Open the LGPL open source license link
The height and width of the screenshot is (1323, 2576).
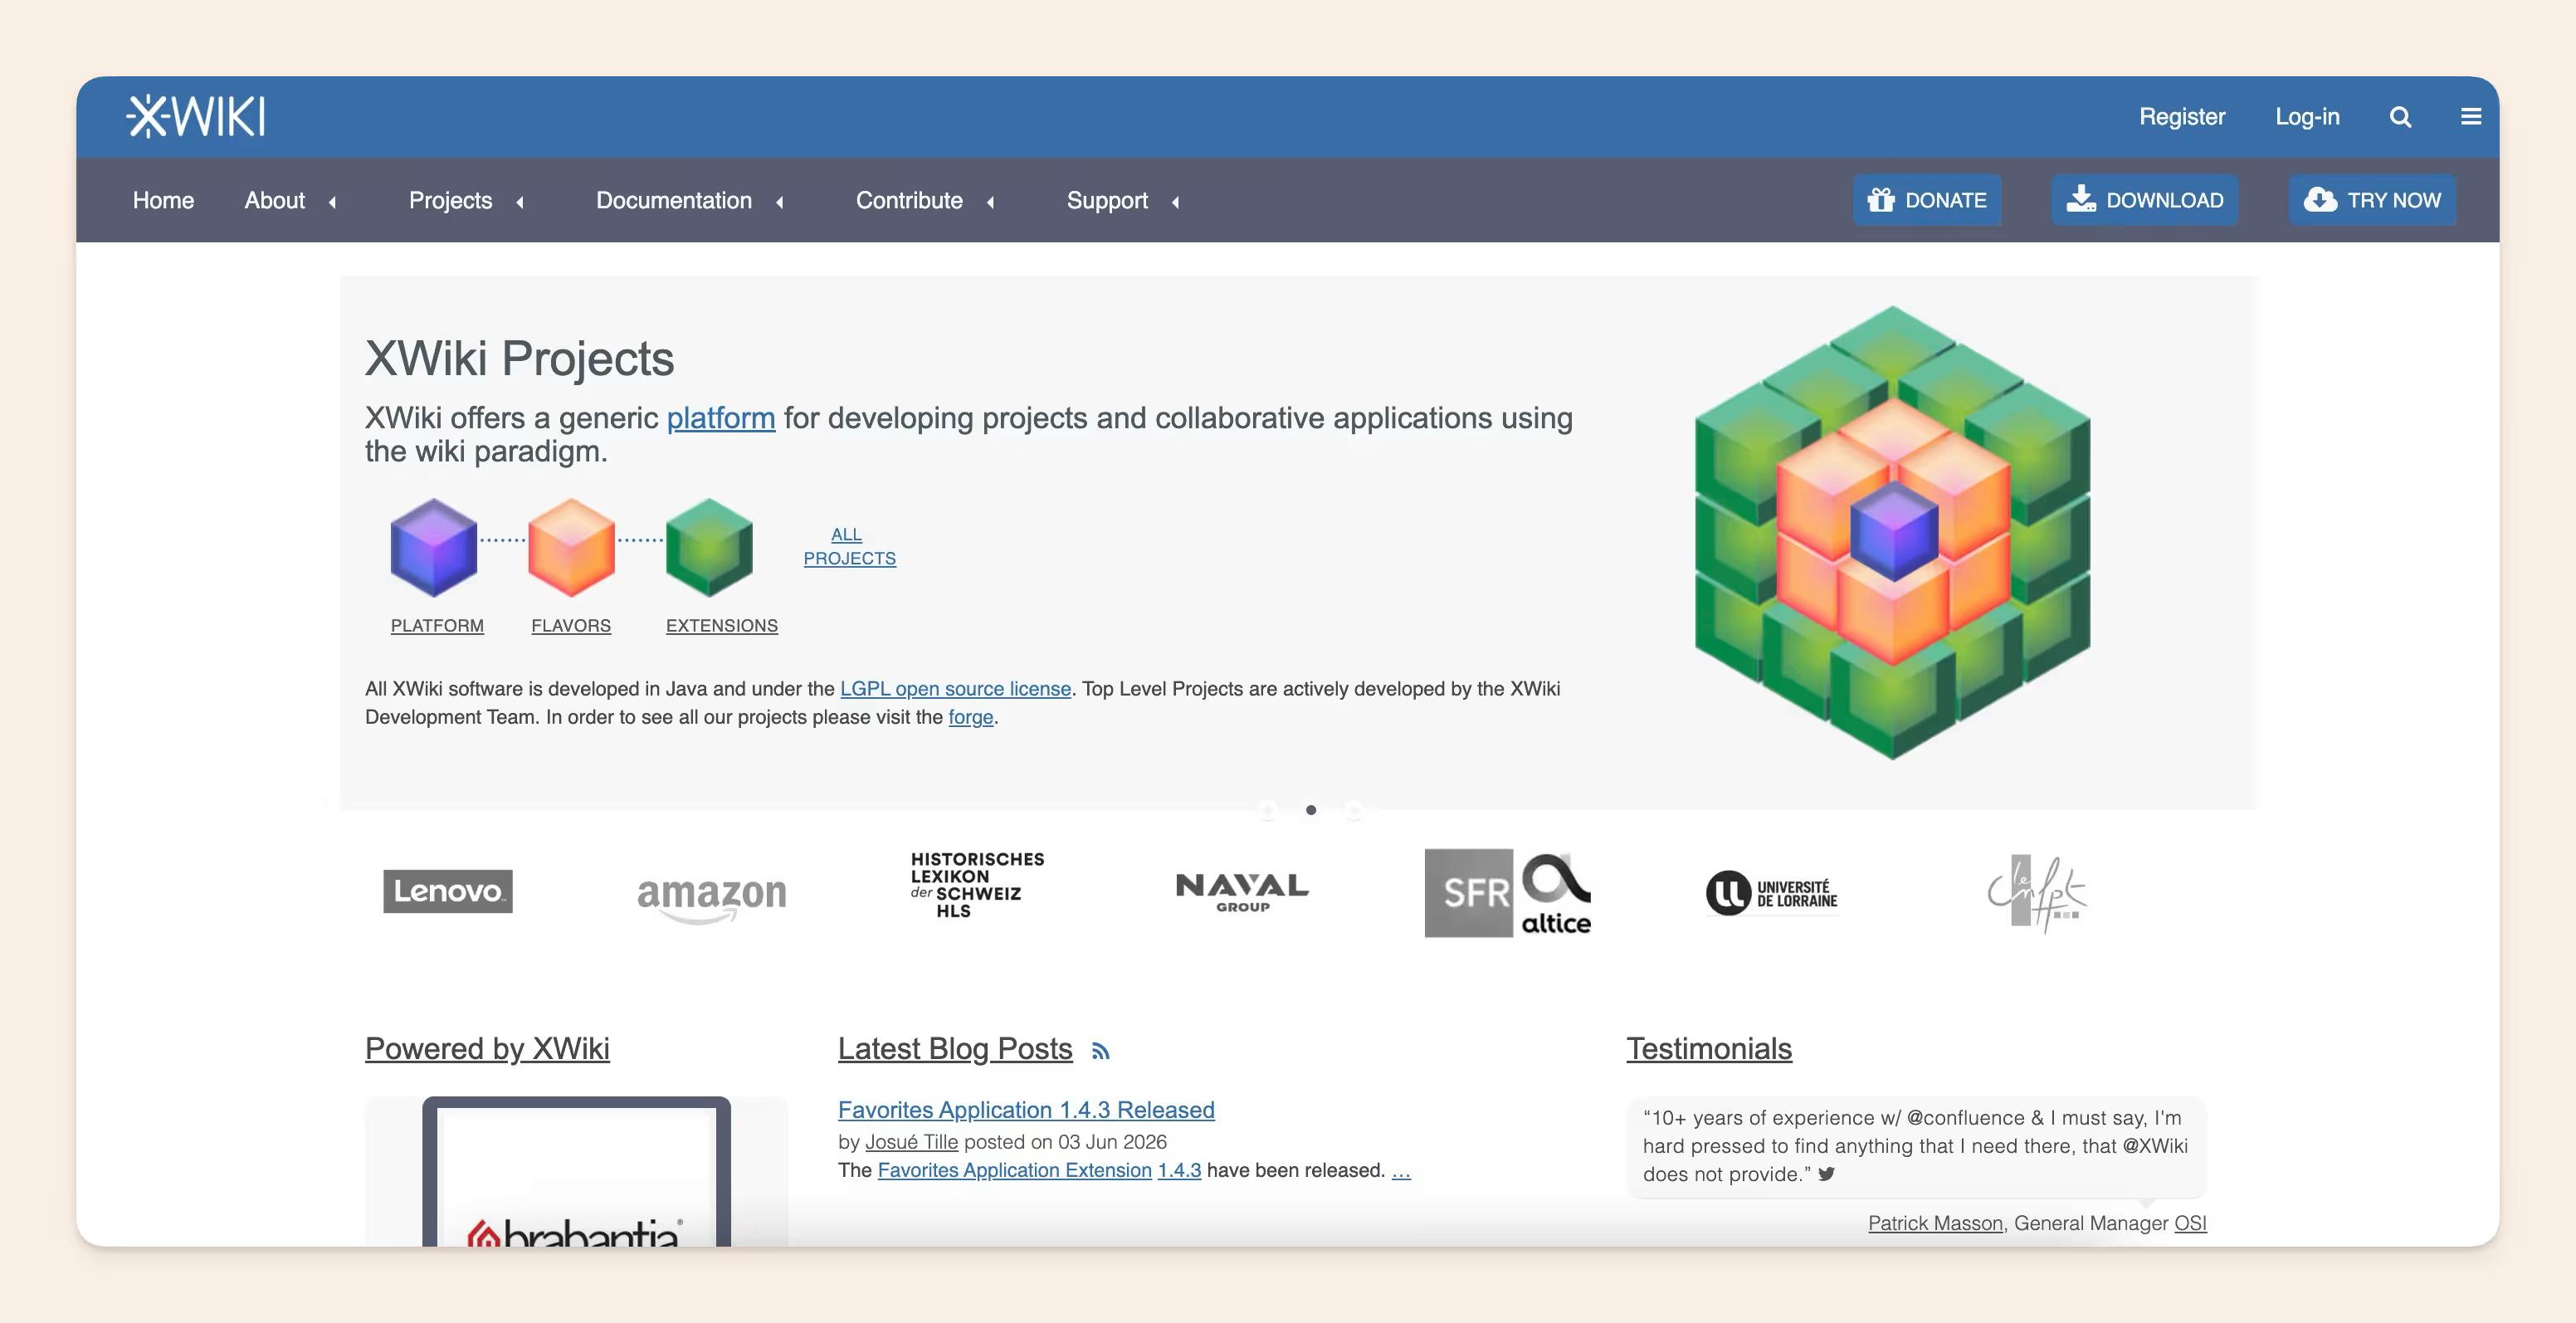point(955,689)
